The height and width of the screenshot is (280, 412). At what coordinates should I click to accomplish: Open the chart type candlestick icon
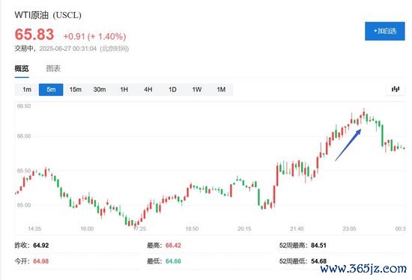pos(396,89)
